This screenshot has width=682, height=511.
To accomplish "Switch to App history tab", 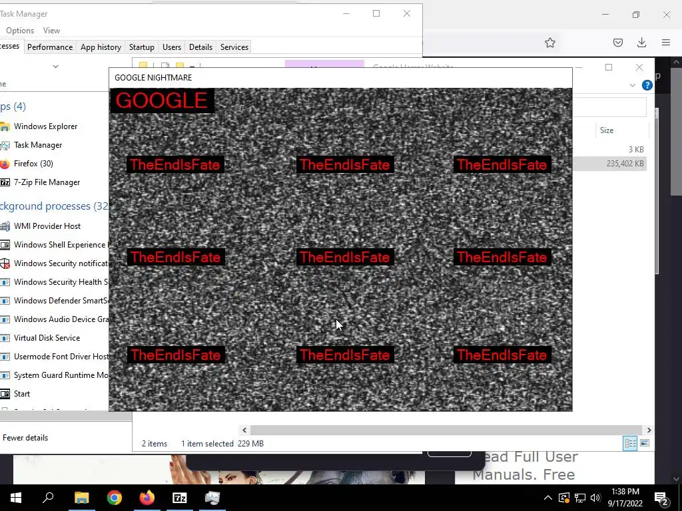I will tap(101, 47).
